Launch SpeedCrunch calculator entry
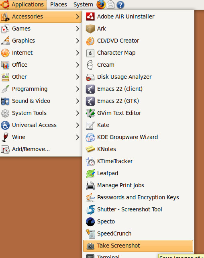This screenshot has height=258, width=204. tap(138, 233)
